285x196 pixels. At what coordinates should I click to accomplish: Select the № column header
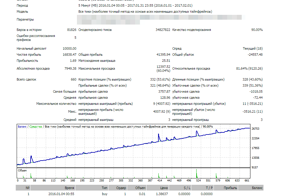pyautogui.click(x=28, y=188)
